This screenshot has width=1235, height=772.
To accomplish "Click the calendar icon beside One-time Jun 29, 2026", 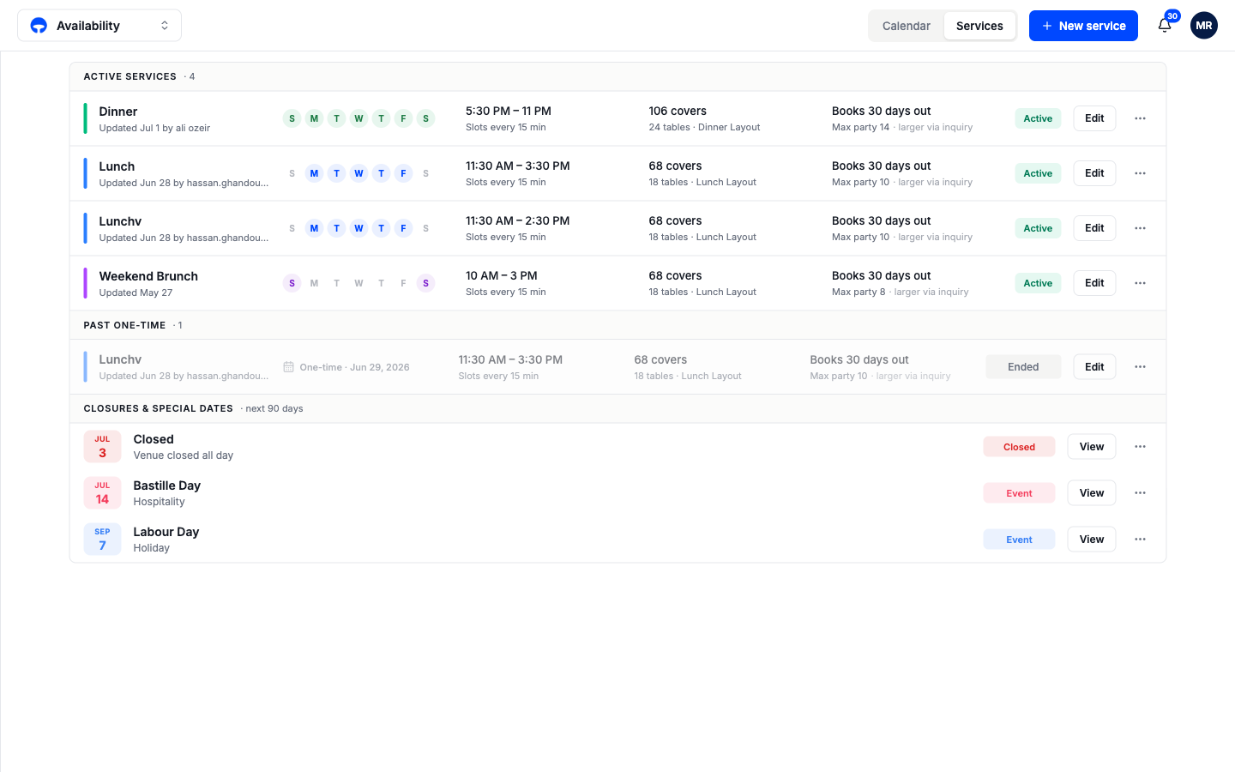I will 288,367.
